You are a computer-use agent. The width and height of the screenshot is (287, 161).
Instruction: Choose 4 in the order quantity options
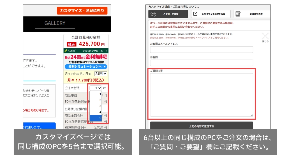[x=96, y=112]
